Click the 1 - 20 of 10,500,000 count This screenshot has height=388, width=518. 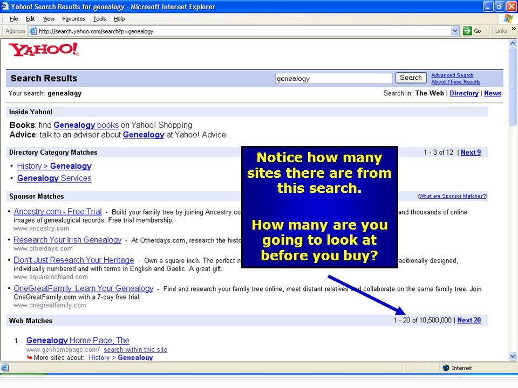[422, 320]
